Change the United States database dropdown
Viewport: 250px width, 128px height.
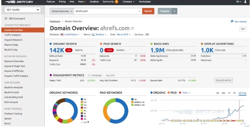(72, 34)
